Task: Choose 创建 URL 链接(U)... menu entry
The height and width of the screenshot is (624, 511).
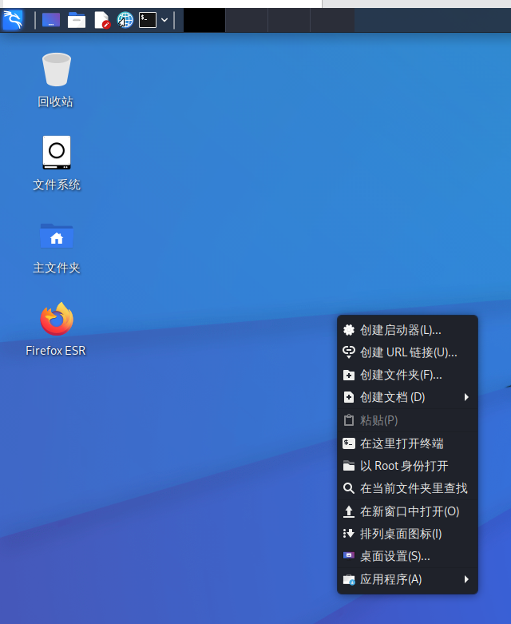Action: click(407, 352)
